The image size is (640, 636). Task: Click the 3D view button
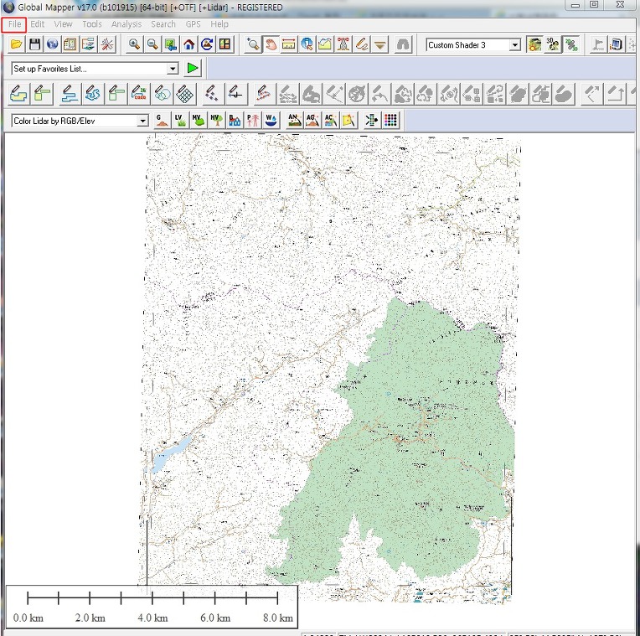point(553,44)
